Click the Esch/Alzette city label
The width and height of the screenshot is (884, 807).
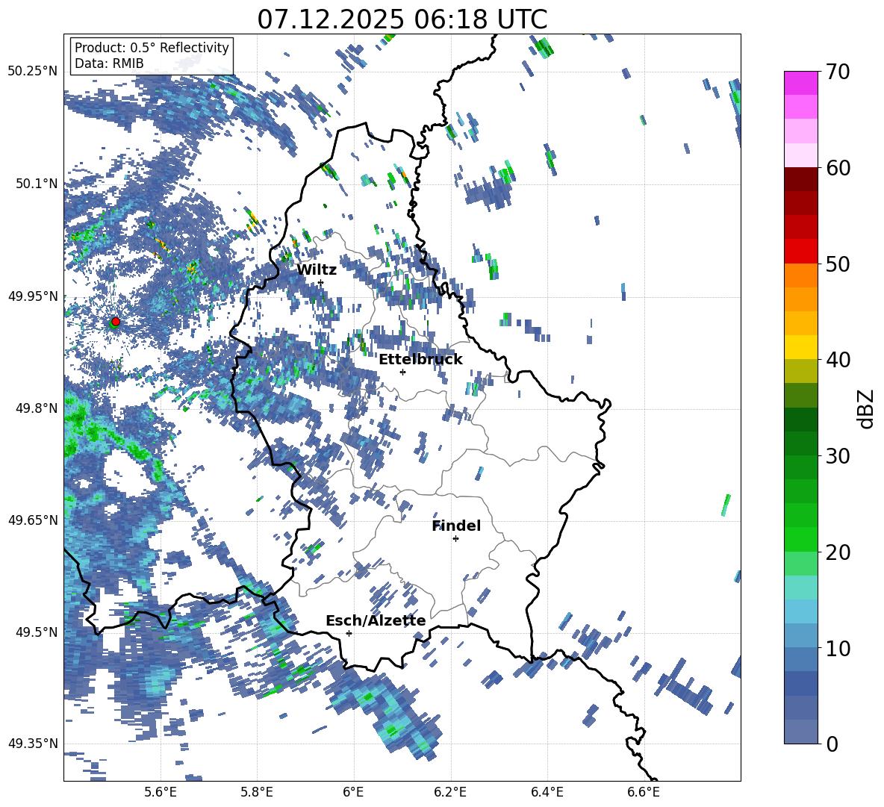point(376,620)
